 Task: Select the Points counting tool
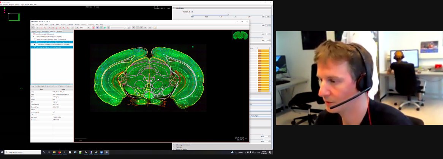68,28
